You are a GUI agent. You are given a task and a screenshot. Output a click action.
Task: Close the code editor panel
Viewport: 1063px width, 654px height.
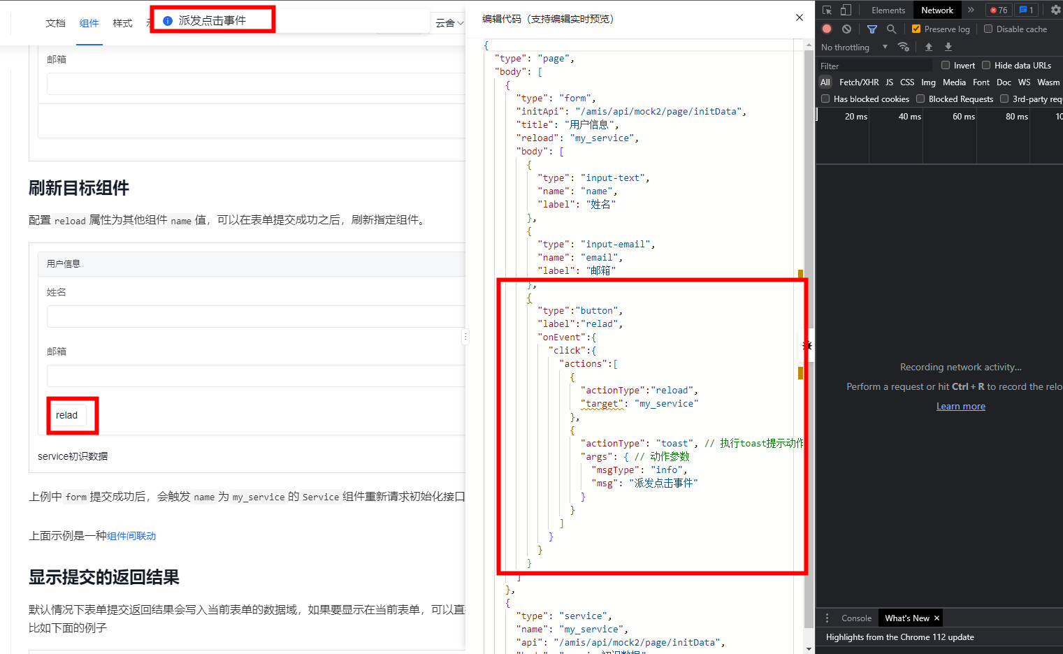[800, 17]
